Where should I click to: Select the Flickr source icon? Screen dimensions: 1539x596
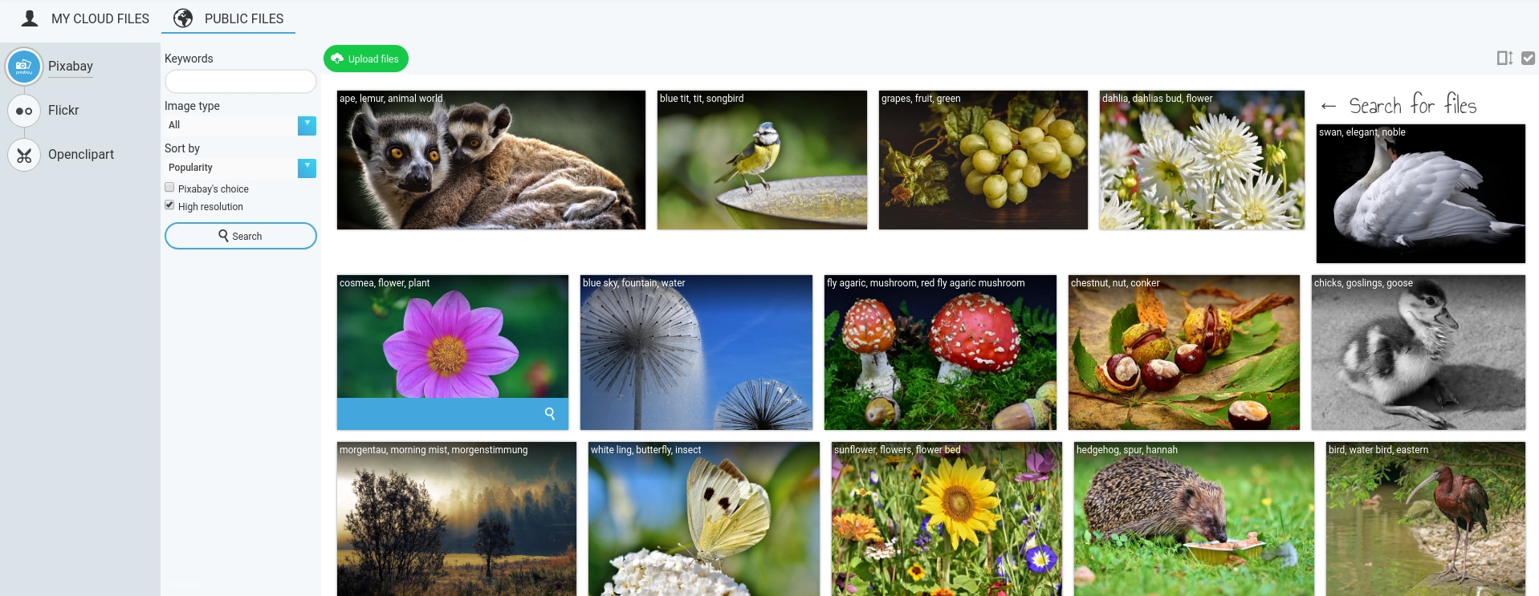[x=24, y=111]
